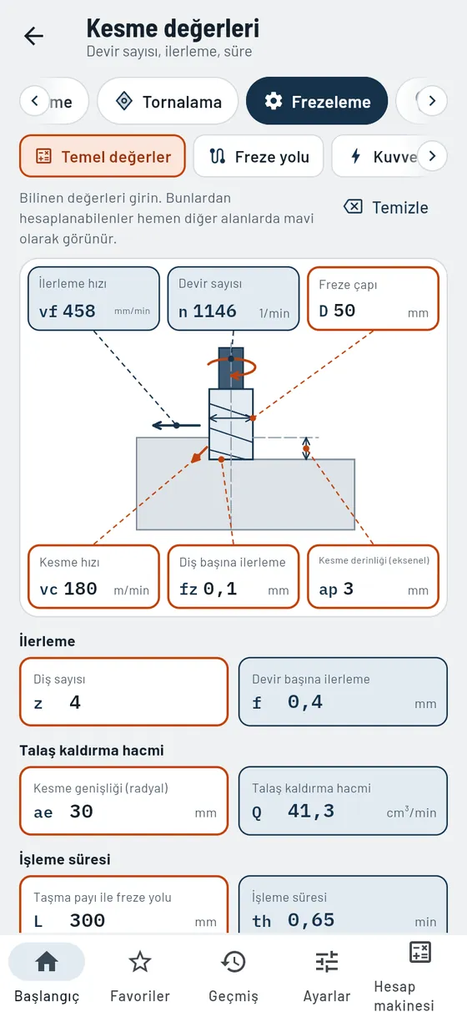Open Favoriler star icon in bottom bar
This screenshot has height=1012, width=467.
pyautogui.click(x=139, y=962)
